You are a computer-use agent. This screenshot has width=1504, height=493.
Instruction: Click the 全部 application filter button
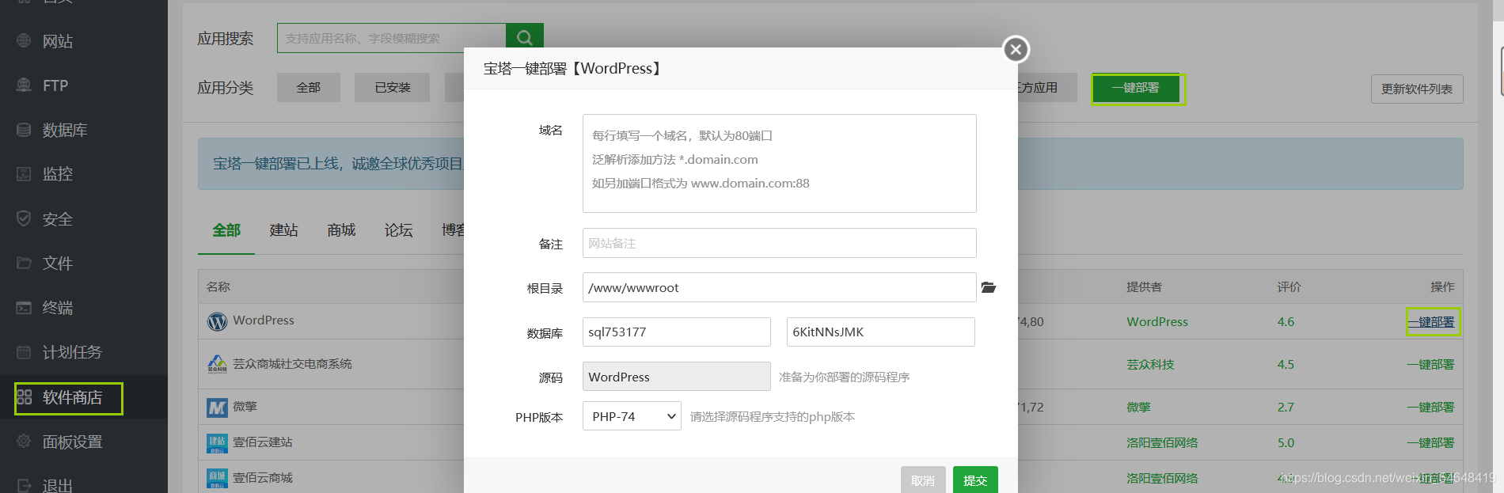click(x=309, y=88)
